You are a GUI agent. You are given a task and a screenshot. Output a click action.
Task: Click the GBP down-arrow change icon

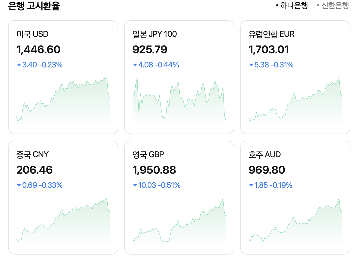[x=135, y=185]
